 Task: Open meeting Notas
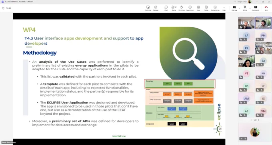(x=206, y=8)
